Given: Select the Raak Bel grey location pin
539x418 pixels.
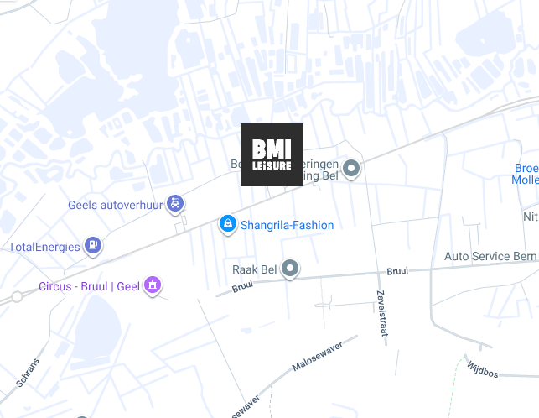Looking at the screenshot, I should (x=290, y=269).
